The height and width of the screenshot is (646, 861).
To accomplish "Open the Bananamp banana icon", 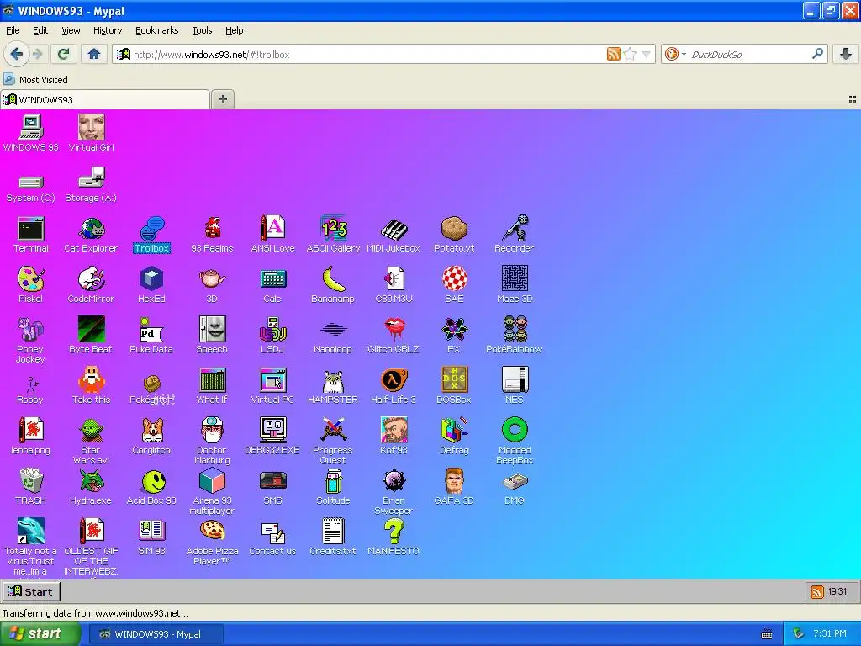I will pyautogui.click(x=333, y=285).
